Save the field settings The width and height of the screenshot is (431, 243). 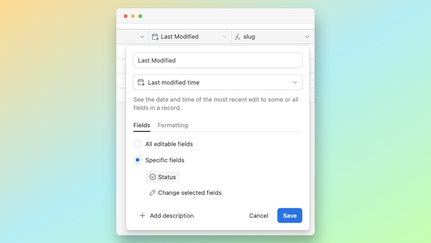coord(290,215)
